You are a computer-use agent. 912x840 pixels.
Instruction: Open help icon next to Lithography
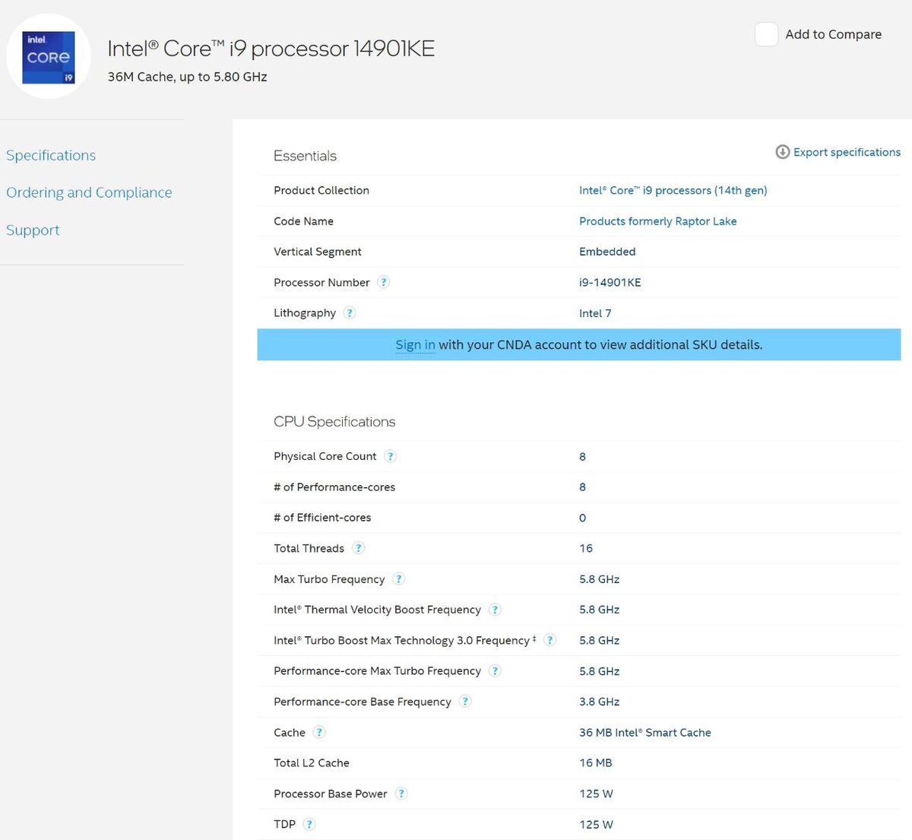point(350,312)
